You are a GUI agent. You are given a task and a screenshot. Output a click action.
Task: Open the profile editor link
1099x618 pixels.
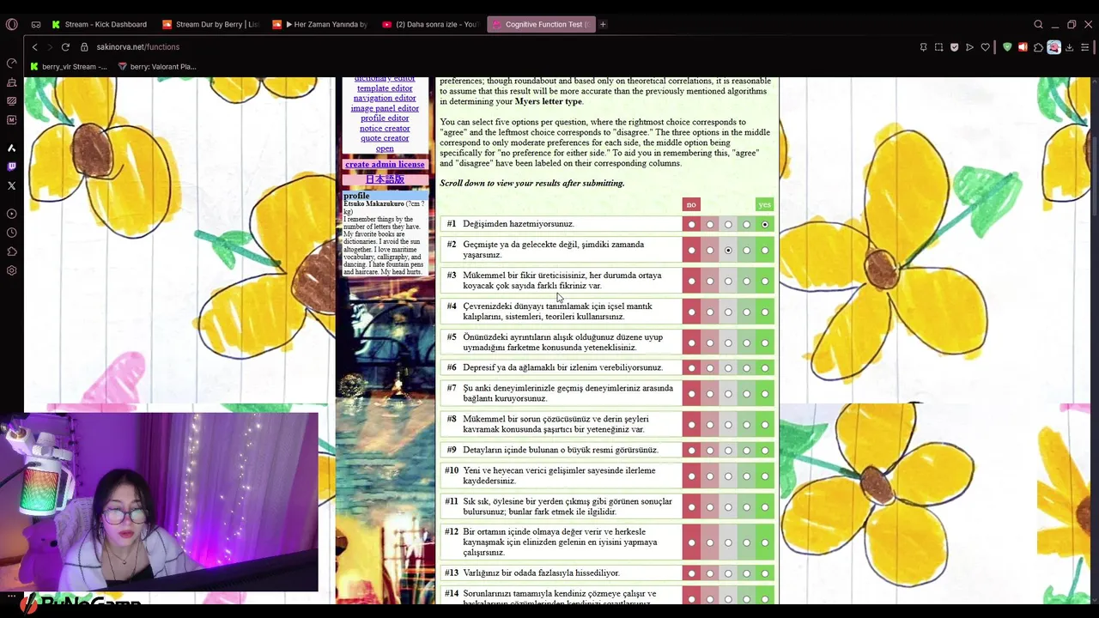tap(385, 118)
